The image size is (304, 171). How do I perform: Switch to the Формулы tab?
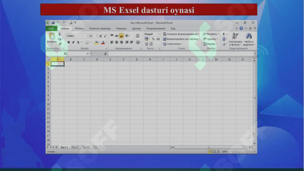[x=121, y=28]
